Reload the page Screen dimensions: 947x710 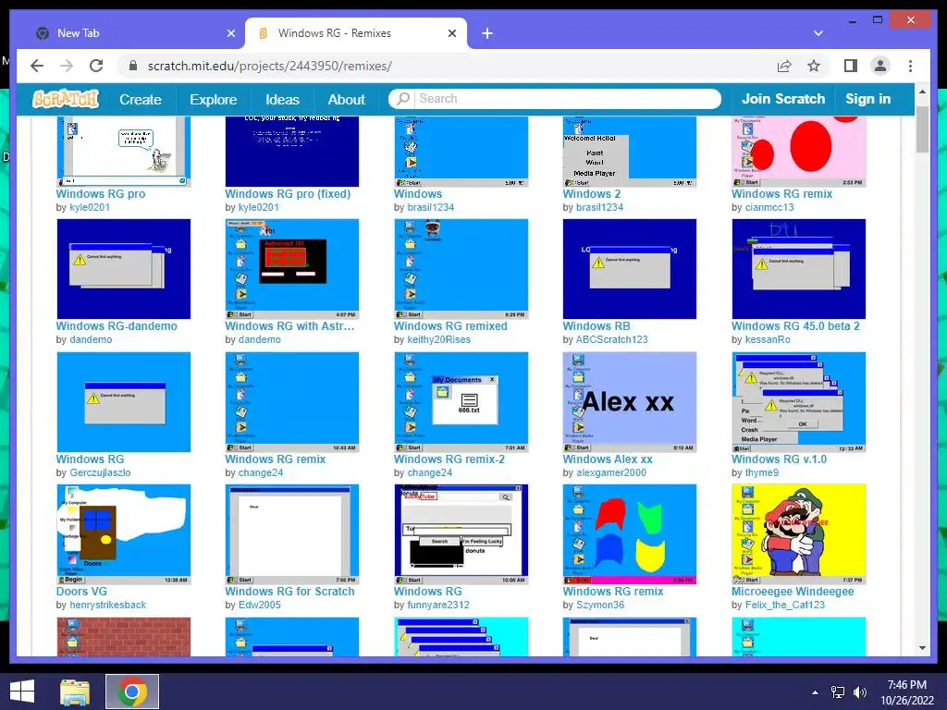tap(96, 66)
